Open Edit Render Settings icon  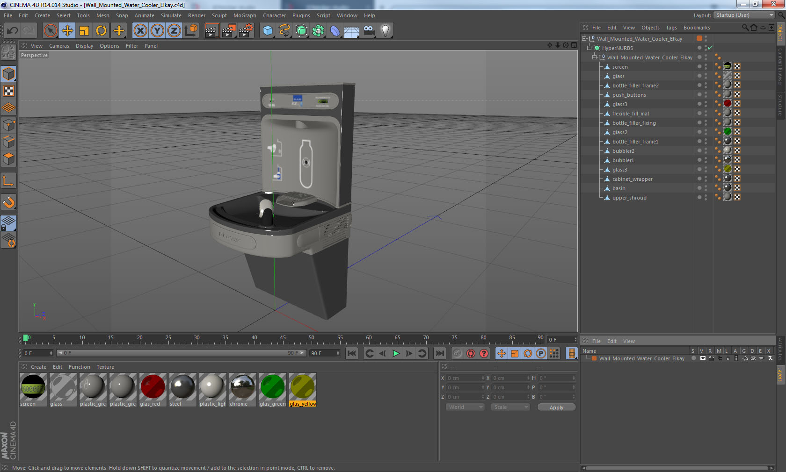click(246, 31)
